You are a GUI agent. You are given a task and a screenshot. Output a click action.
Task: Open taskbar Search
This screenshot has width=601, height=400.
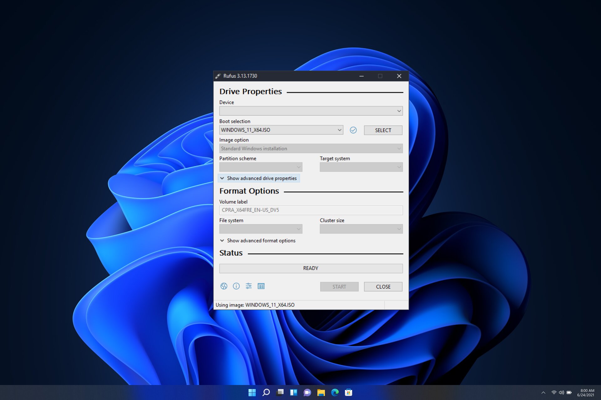266,392
